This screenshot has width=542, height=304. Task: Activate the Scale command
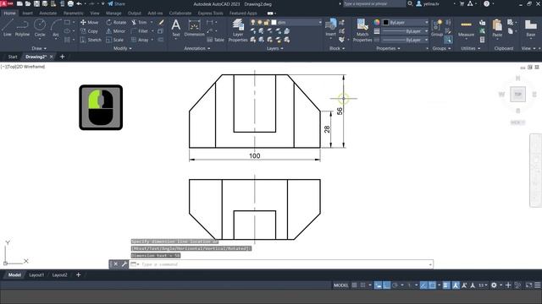[114, 40]
